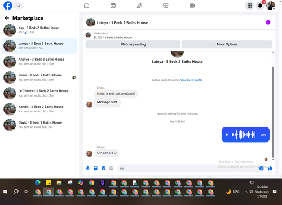Open the Reels video tab
The width and height of the screenshot is (282, 205).
click(113, 6)
